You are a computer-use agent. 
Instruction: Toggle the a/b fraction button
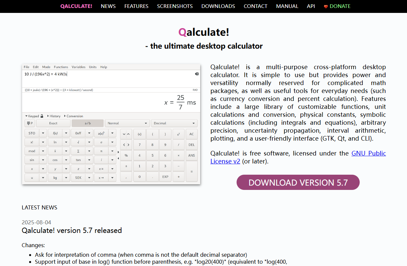click(88, 123)
